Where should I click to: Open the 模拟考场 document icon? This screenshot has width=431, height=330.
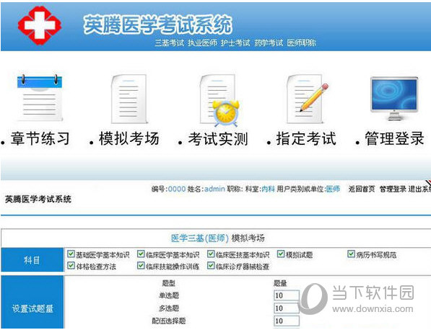tap(129, 99)
